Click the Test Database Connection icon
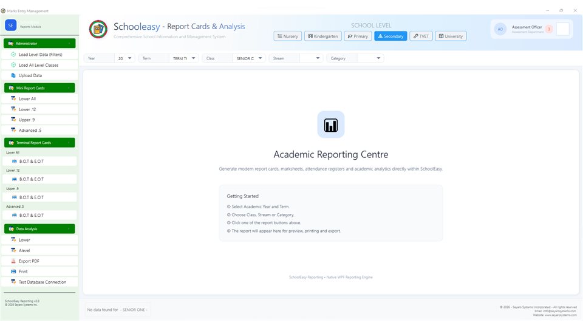This screenshot has width=583, height=328. tap(13, 282)
